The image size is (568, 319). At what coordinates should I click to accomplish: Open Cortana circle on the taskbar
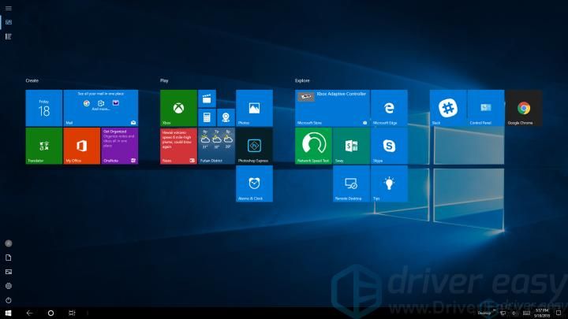tap(50, 313)
